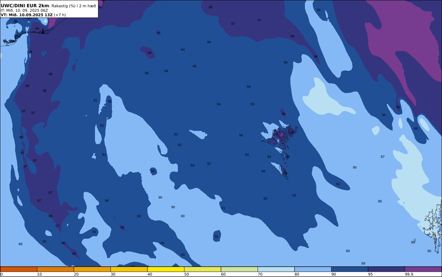Pick the purple legend swatch above 99.9
Viewport: 442px width, 277px height.
click(423, 269)
